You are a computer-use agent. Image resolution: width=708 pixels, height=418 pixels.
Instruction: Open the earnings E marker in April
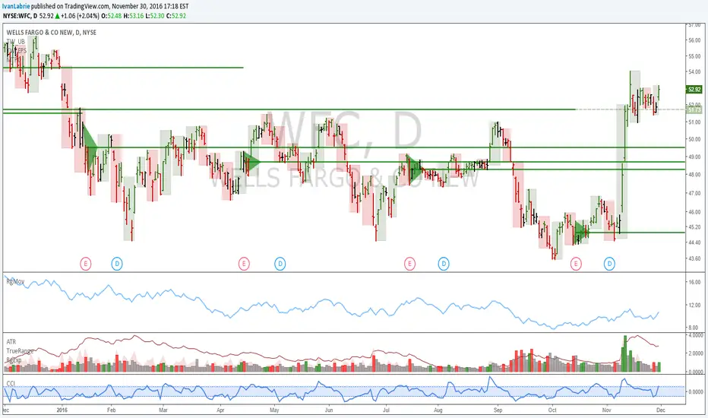[x=244, y=264]
